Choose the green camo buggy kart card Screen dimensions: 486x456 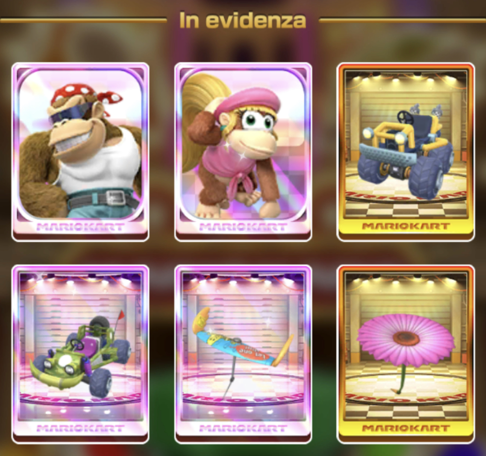point(80,354)
